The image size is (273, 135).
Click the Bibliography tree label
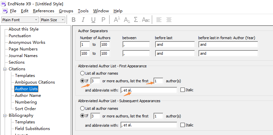click(21, 115)
